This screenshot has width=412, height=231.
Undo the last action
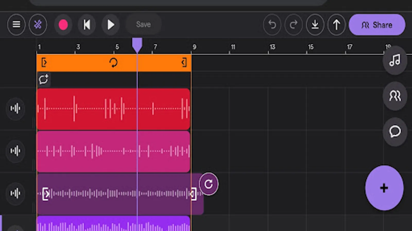tap(272, 25)
